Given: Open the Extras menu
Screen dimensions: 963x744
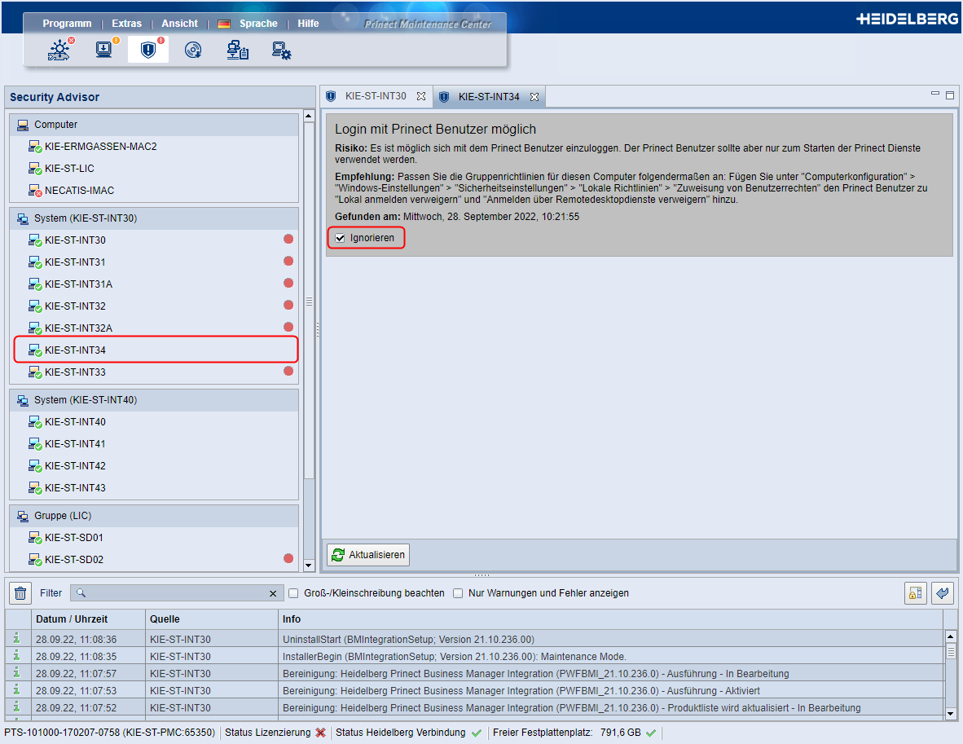Looking at the screenshot, I should click(x=126, y=24).
